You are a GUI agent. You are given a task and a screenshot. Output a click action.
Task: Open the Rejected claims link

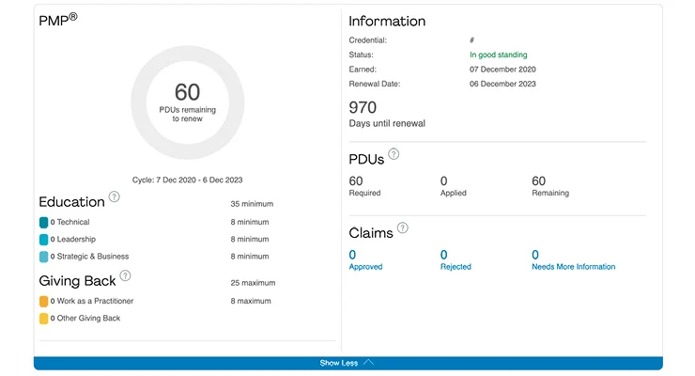[456, 266]
